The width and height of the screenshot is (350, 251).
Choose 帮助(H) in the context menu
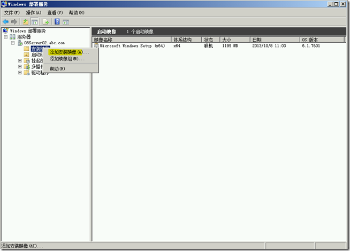[71, 68]
